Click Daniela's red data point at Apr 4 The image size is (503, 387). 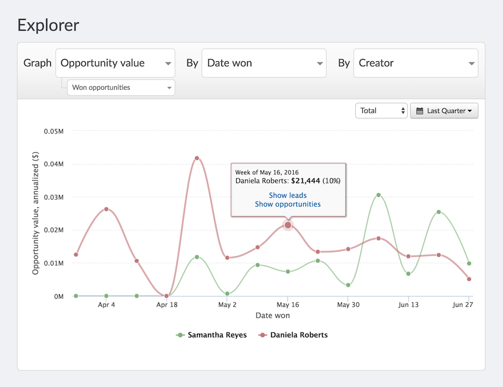[x=106, y=209]
